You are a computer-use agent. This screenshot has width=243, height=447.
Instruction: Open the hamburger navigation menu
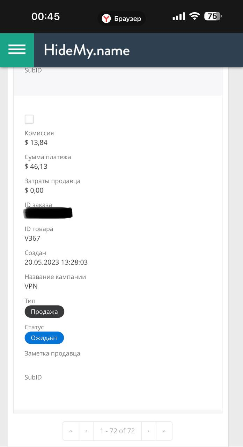click(x=17, y=50)
